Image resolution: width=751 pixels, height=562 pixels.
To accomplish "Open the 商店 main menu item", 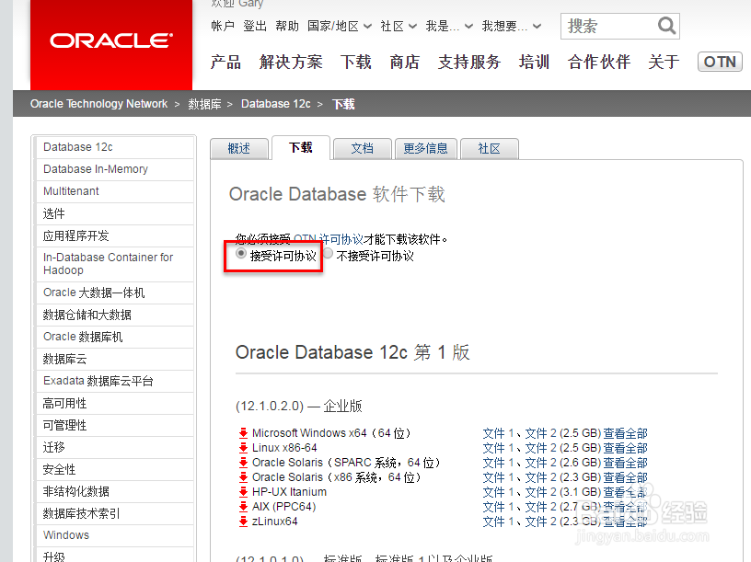I will click(x=405, y=63).
